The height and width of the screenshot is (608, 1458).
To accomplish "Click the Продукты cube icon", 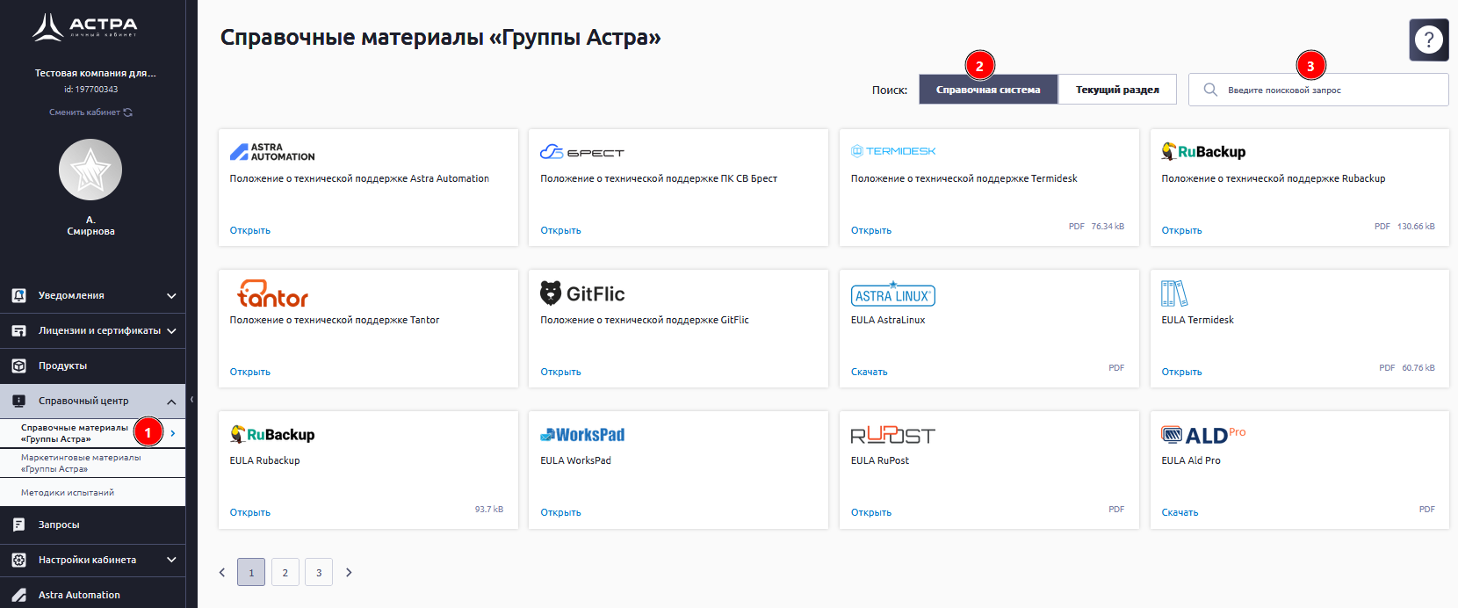I will coord(18,366).
